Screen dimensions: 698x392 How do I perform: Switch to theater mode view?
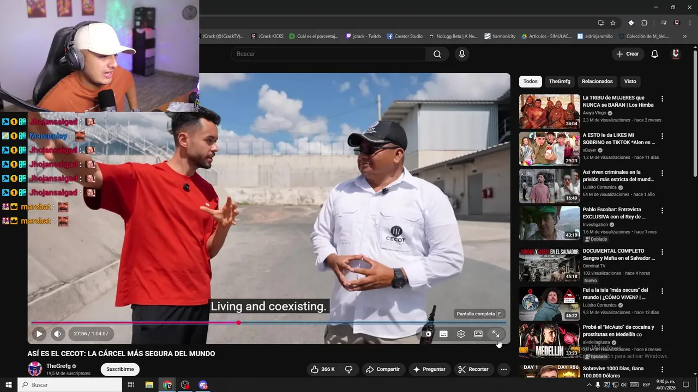478,334
